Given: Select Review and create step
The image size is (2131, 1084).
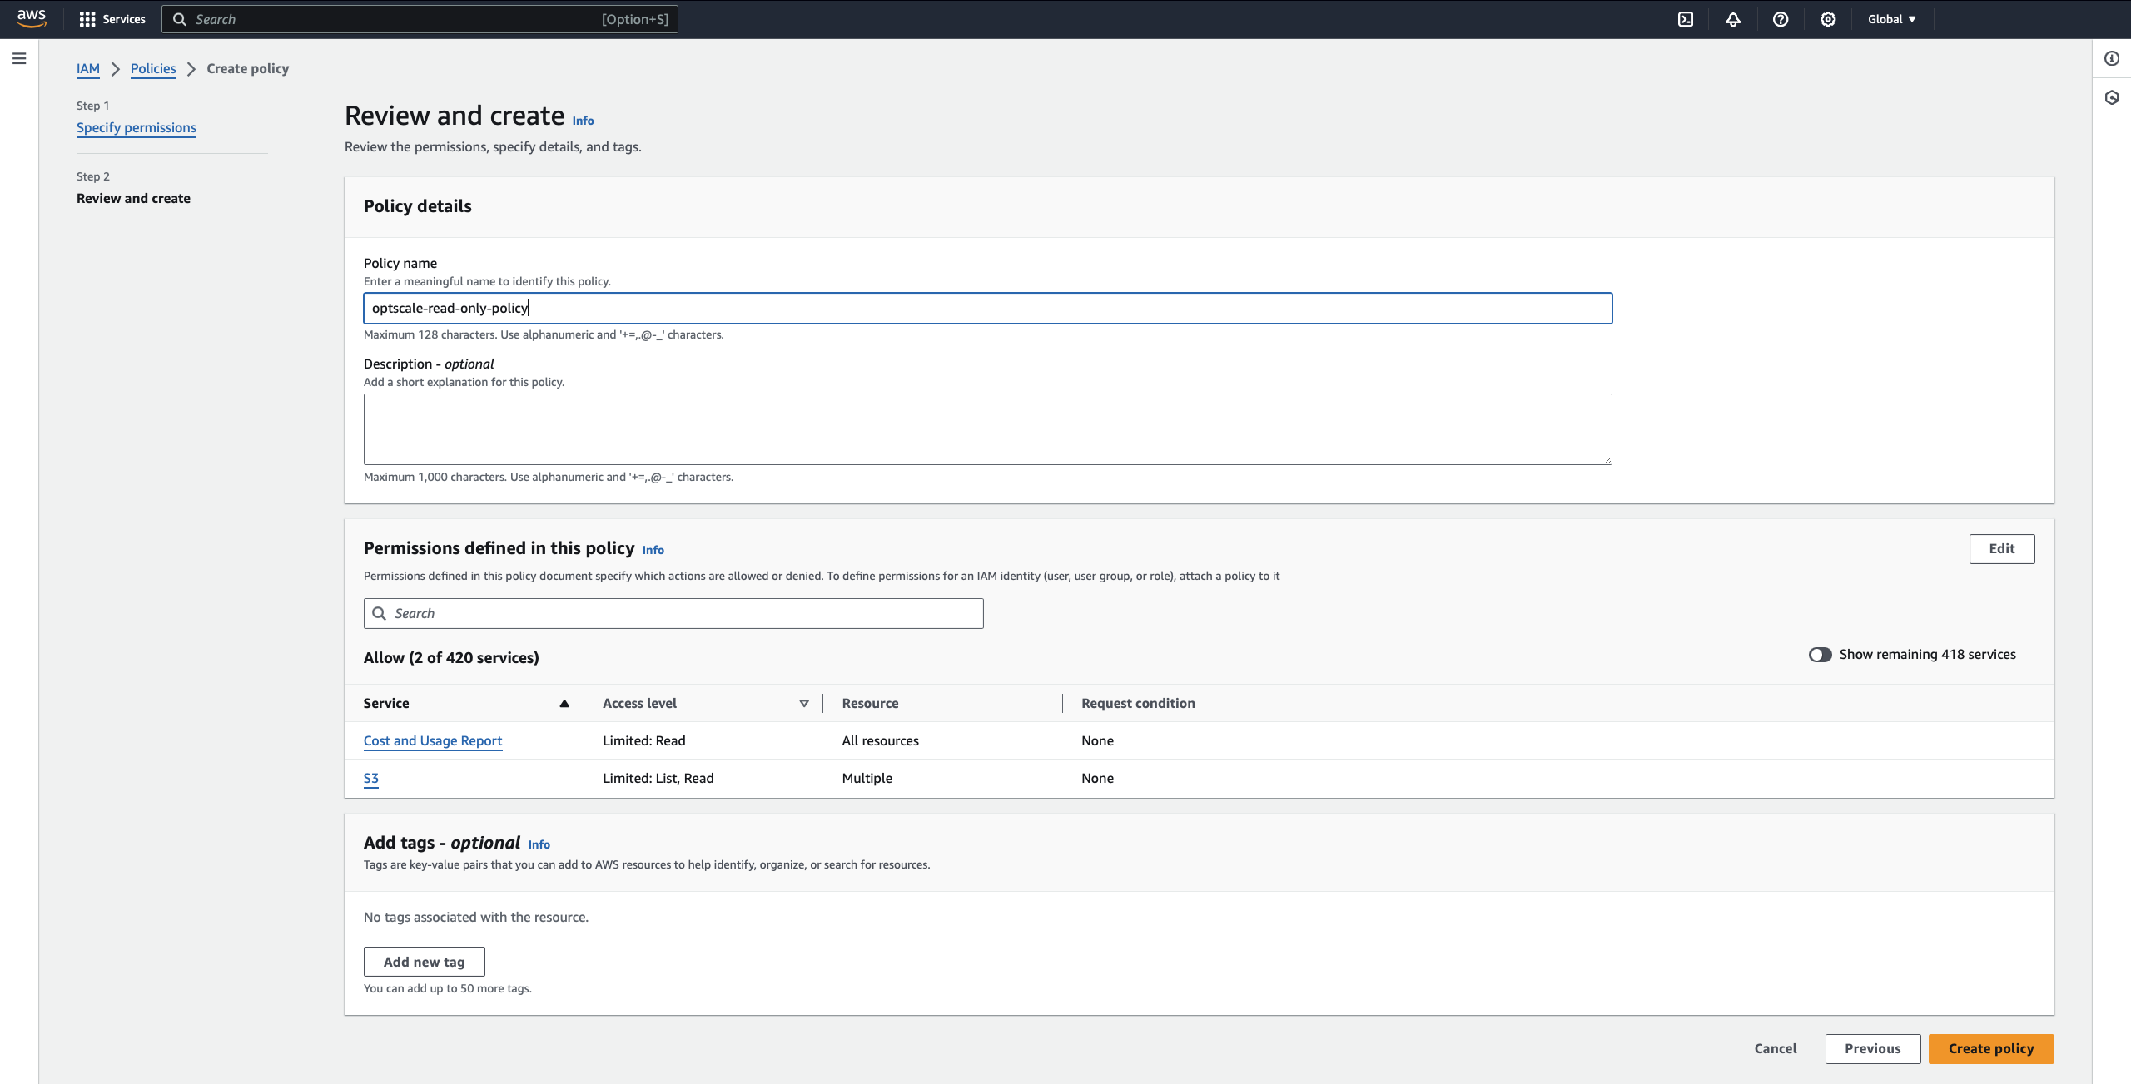Looking at the screenshot, I should point(133,198).
